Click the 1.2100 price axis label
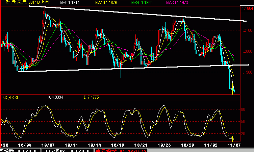 point(247,30)
